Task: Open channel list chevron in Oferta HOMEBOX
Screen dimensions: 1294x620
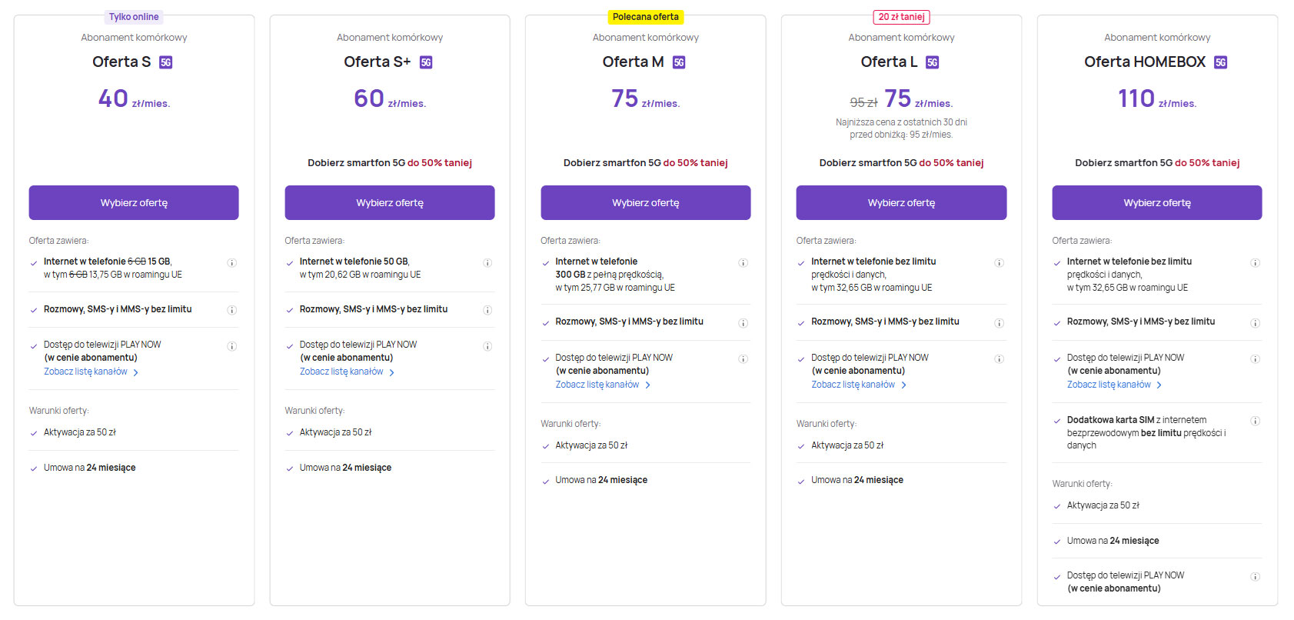Action: (x=1159, y=385)
